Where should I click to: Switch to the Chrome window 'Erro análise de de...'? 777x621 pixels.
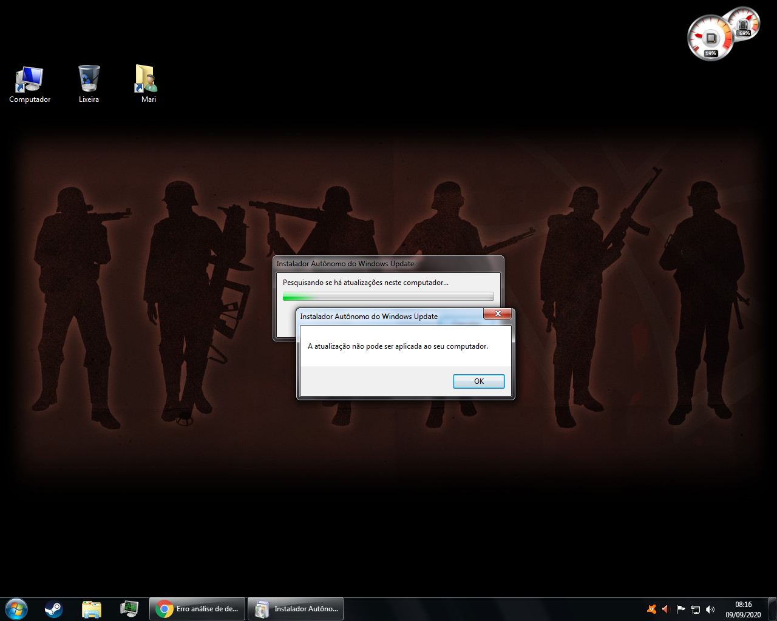tap(197, 609)
